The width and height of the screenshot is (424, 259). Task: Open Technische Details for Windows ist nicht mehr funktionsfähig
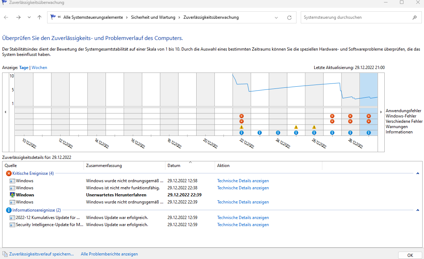[x=243, y=188]
